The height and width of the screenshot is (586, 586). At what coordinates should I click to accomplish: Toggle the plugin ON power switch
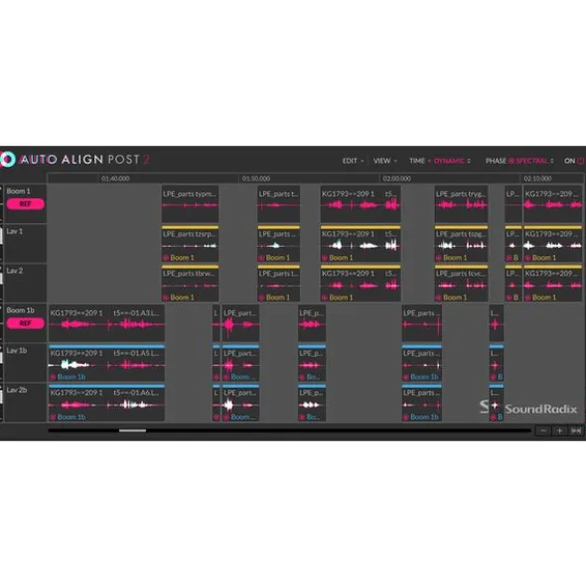(580, 161)
